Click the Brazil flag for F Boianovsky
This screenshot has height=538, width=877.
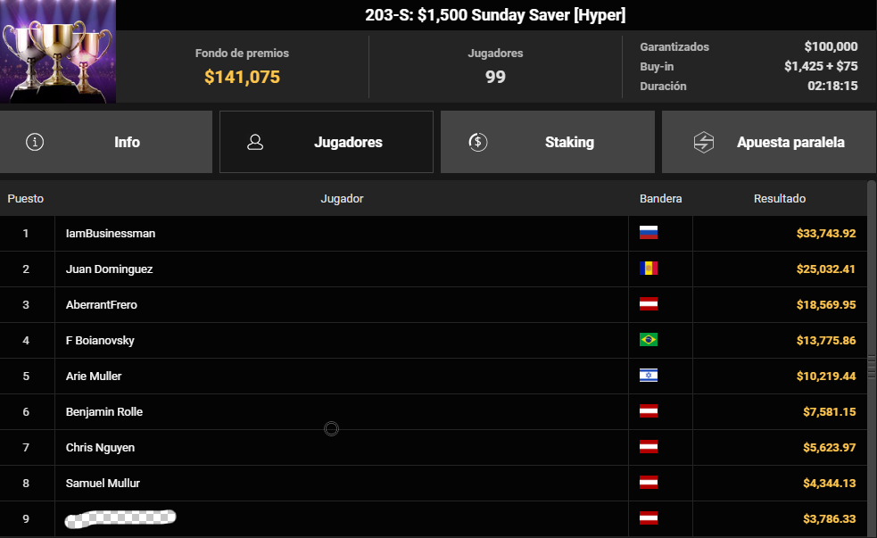(649, 340)
